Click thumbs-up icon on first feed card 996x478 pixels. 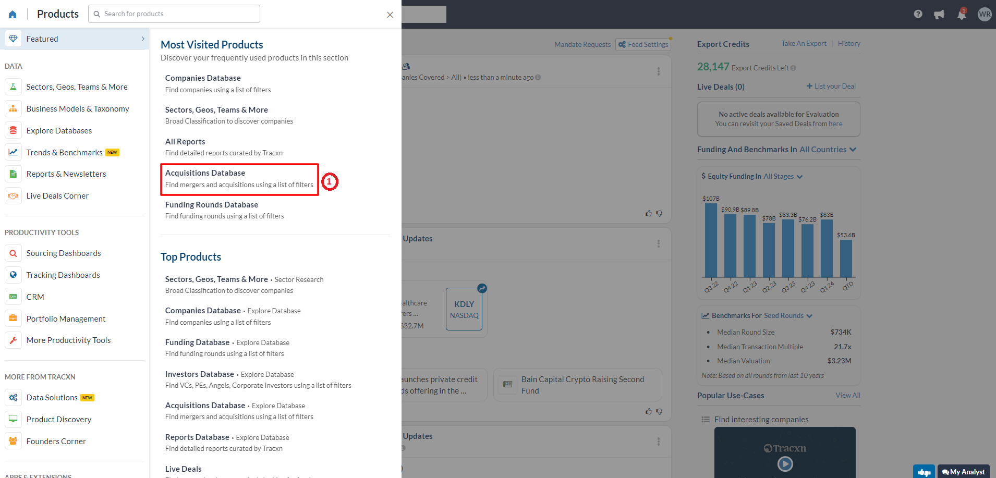pyautogui.click(x=649, y=213)
